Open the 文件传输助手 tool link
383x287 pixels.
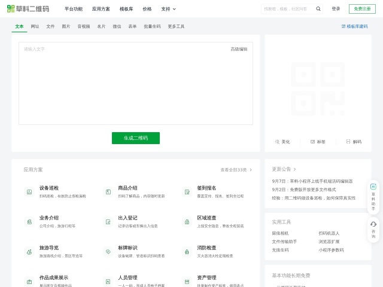pos(284,242)
